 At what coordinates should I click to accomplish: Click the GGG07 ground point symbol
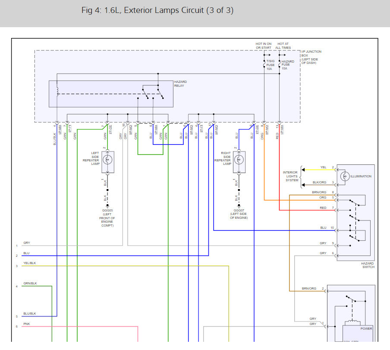point(239,206)
